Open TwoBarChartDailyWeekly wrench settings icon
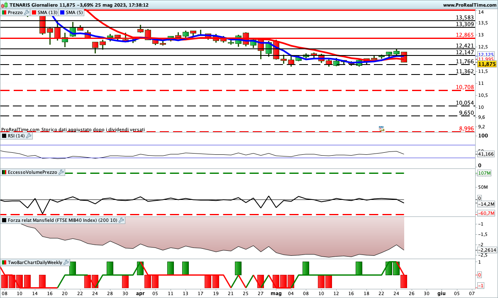Image resolution: width=498 pixels, height=298 pixels. (x=66, y=262)
